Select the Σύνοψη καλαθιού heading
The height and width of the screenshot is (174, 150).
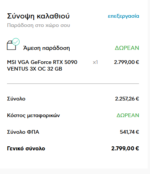point(38,16)
